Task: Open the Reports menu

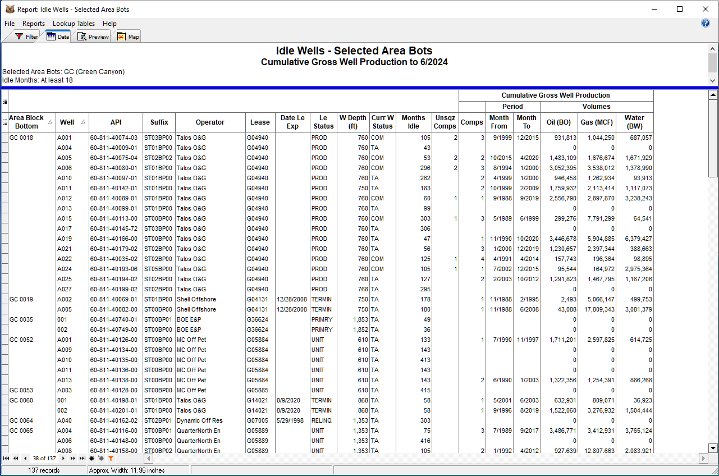Action: point(34,24)
